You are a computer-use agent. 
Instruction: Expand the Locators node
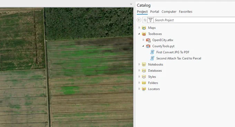139,89
